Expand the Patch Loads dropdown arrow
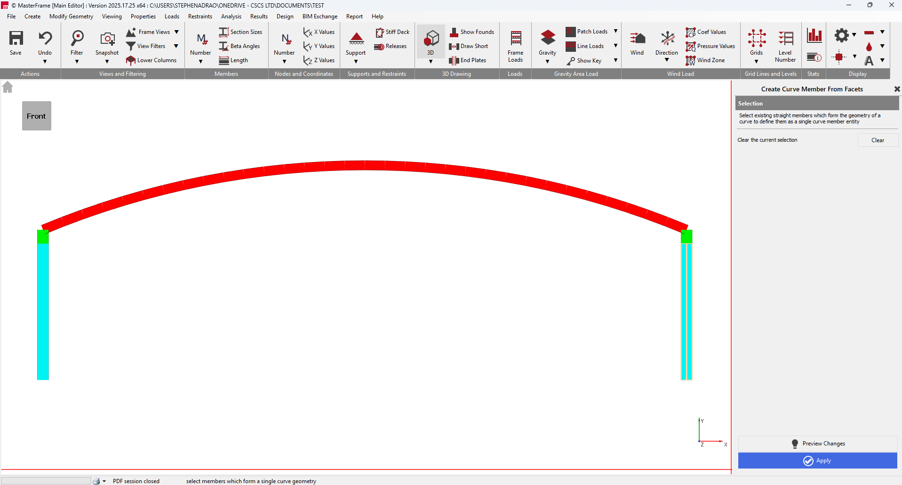This screenshot has width=902, height=485. pos(615,32)
